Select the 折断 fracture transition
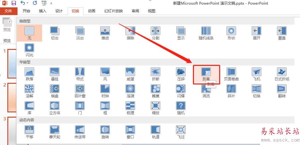Image resolution: width=300 pixels, height=145 pixels. (156, 74)
